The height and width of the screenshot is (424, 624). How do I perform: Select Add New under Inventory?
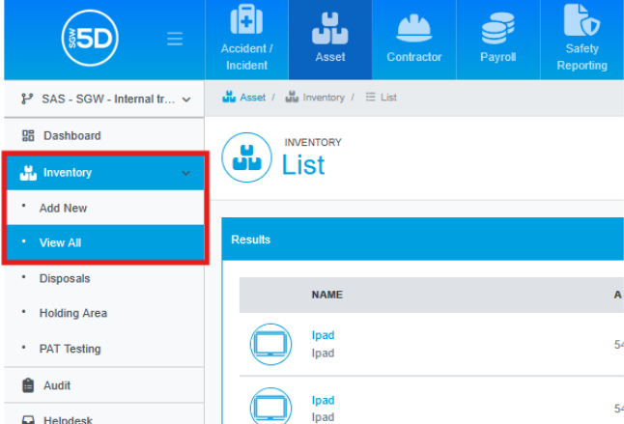(63, 209)
